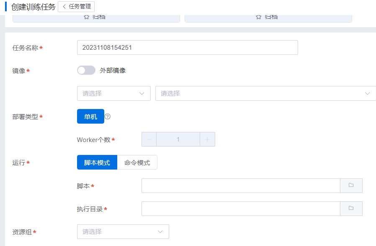
Task: Open the folder browser for the 脚本 field
Action: coord(351,185)
